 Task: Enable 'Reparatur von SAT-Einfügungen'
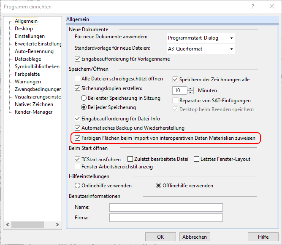click(x=175, y=101)
